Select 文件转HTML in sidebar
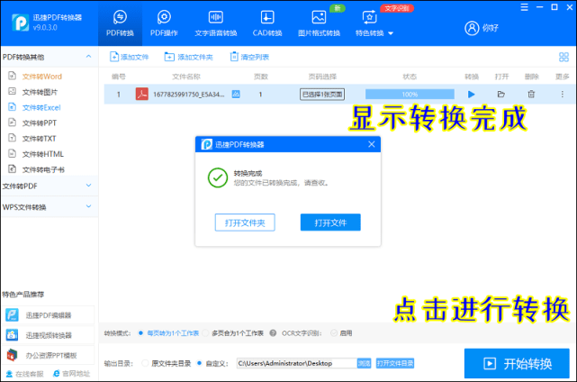The height and width of the screenshot is (382, 577). 42,154
